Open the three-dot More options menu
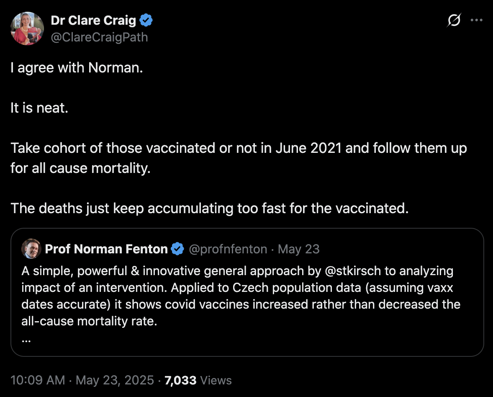The width and height of the screenshot is (493, 397). [477, 20]
